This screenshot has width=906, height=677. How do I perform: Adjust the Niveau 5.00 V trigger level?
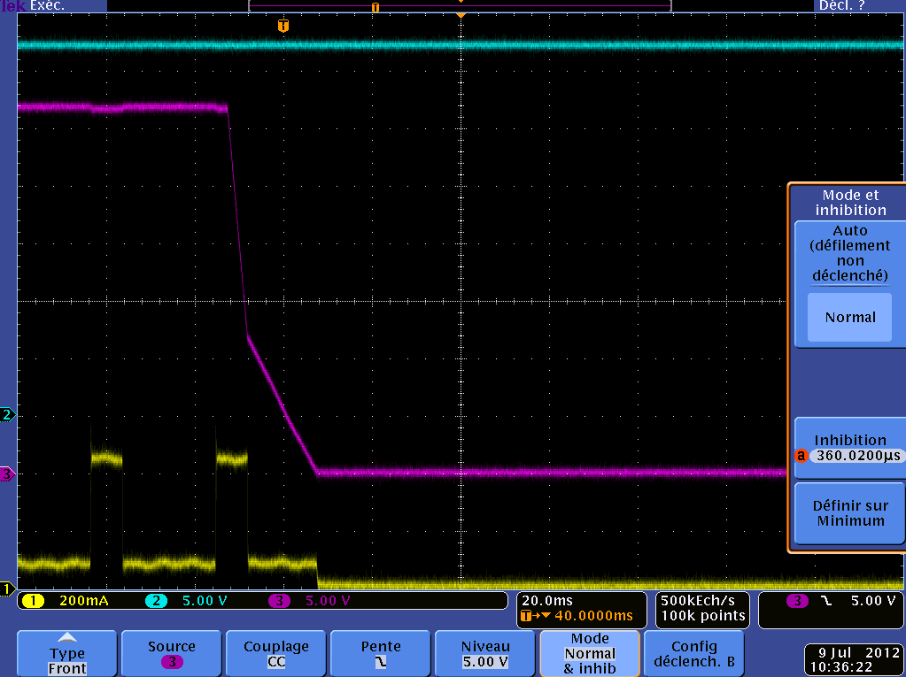coord(485,654)
